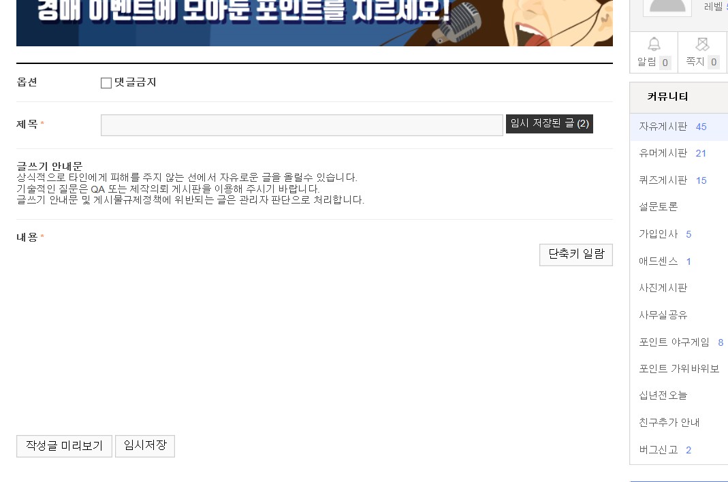Open 임시 저장된 글 (2) drafts list

click(550, 123)
